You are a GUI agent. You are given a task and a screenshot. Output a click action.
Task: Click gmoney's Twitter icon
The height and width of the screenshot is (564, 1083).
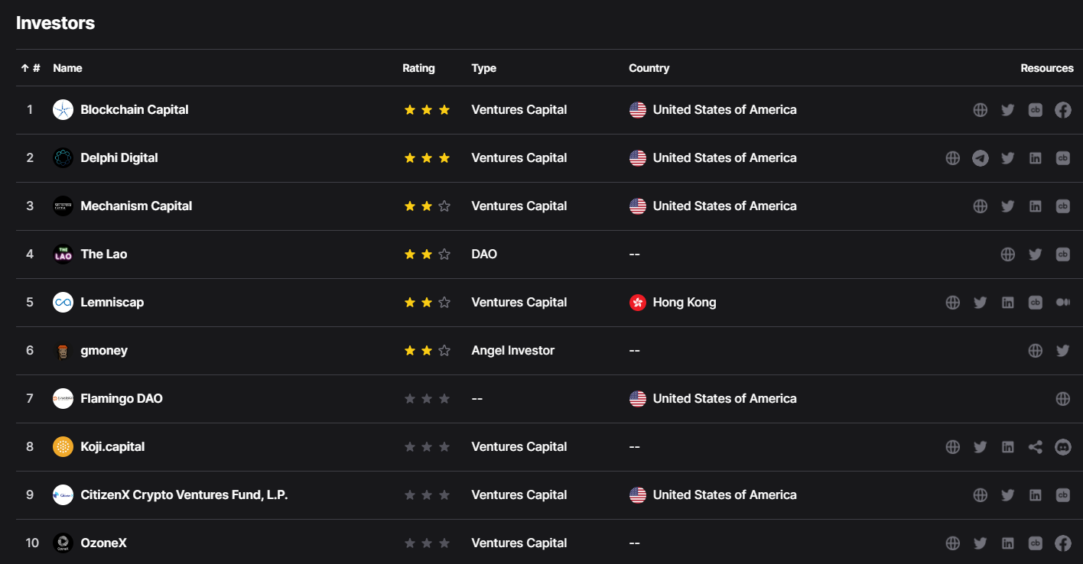(x=1062, y=351)
